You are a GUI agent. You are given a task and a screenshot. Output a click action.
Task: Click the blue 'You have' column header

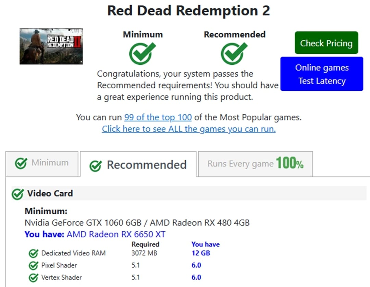[206, 244]
